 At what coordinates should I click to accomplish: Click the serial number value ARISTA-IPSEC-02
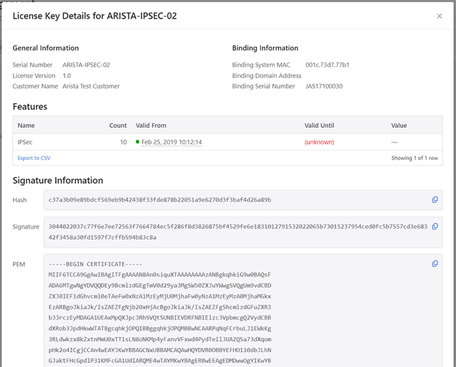[x=86, y=65]
